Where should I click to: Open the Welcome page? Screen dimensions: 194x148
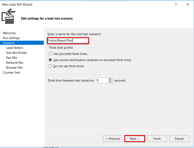pos(9,33)
